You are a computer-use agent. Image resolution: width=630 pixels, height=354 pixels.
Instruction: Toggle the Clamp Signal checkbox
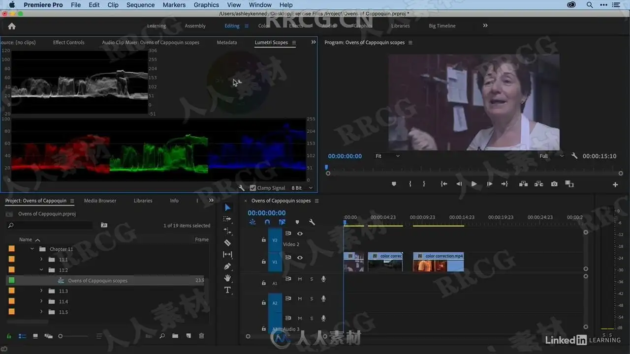point(253,188)
